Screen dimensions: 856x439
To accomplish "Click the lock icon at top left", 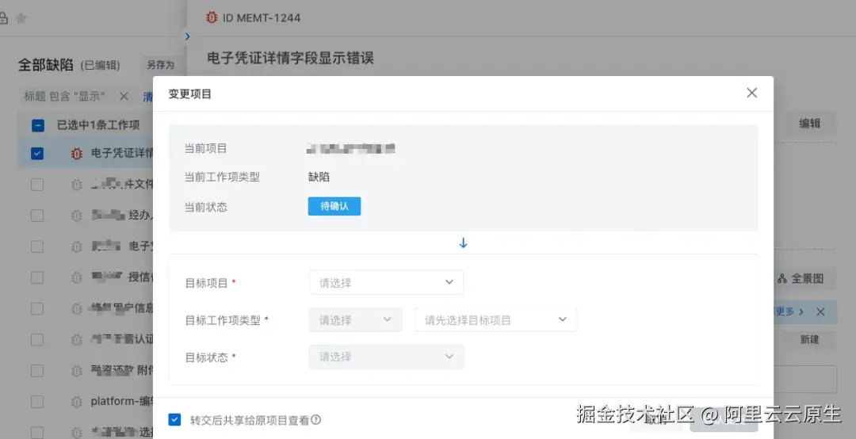I will pos(3,18).
